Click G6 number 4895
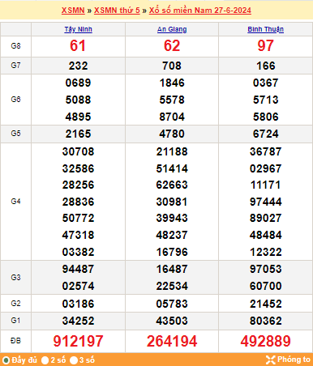Screen dimensions: 313x366 pos(78,117)
